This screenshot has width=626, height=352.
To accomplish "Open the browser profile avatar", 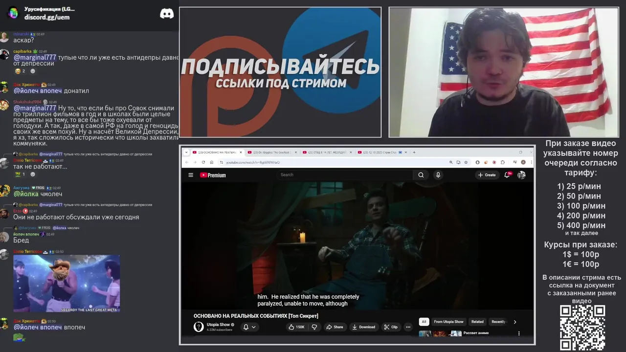I will coord(523,162).
